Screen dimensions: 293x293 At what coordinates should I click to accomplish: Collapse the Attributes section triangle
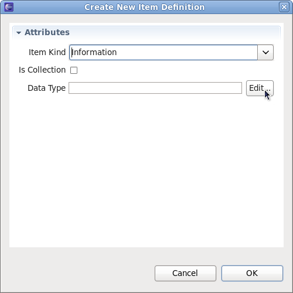[19, 33]
